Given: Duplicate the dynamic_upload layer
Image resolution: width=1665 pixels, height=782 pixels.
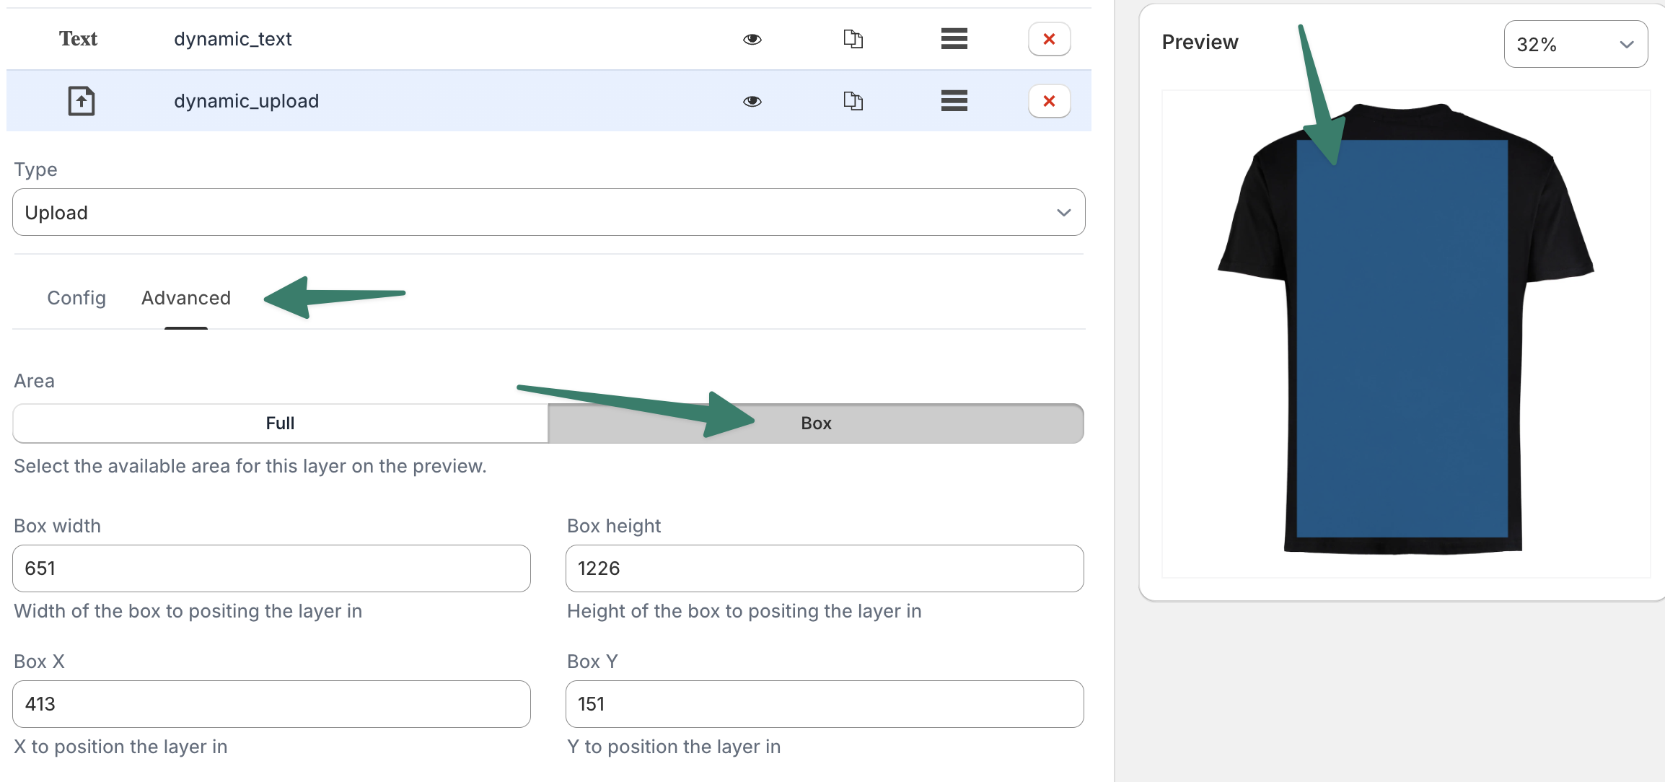Looking at the screenshot, I should click(853, 101).
